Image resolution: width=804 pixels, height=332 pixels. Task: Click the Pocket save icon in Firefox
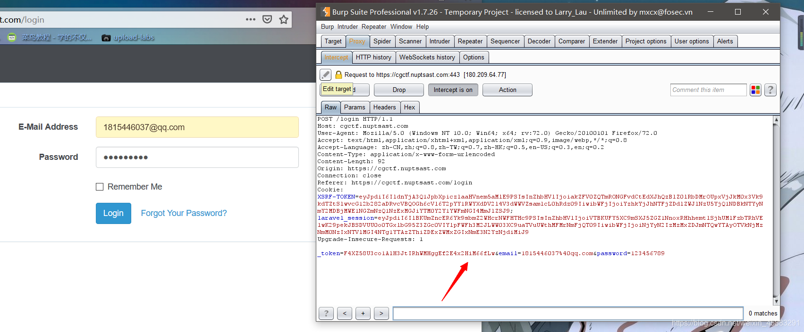pyautogui.click(x=267, y=19)
